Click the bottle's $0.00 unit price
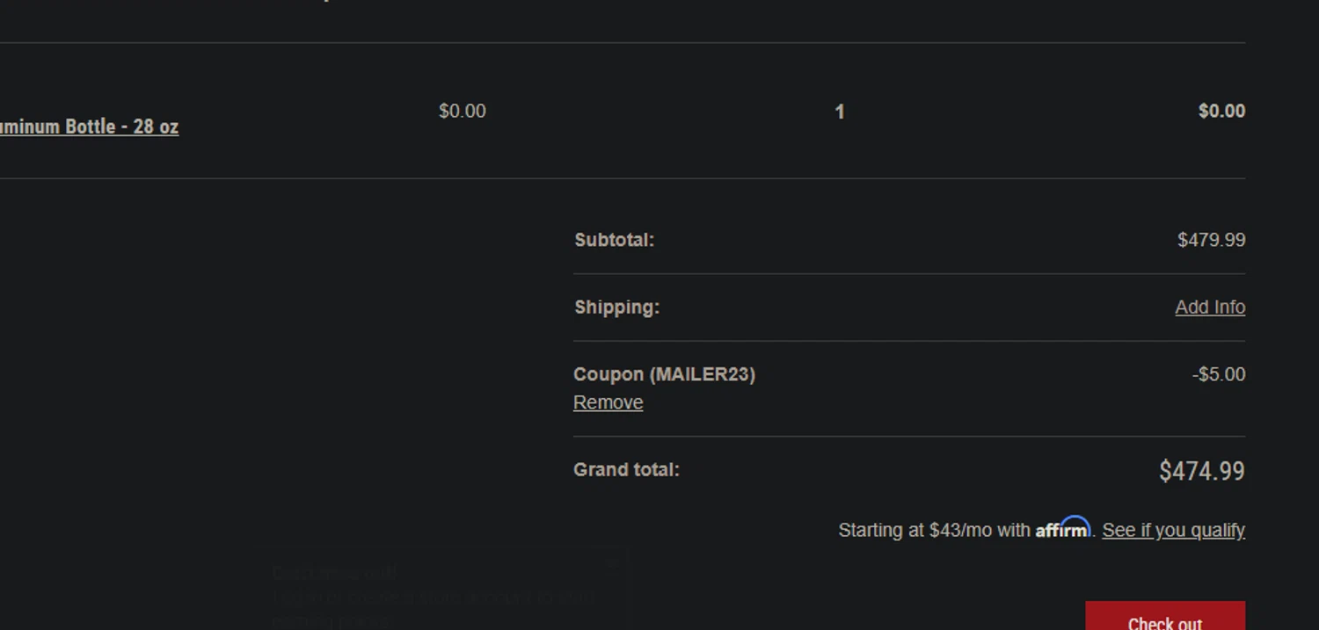The image size is (1319, 630). 463,111
